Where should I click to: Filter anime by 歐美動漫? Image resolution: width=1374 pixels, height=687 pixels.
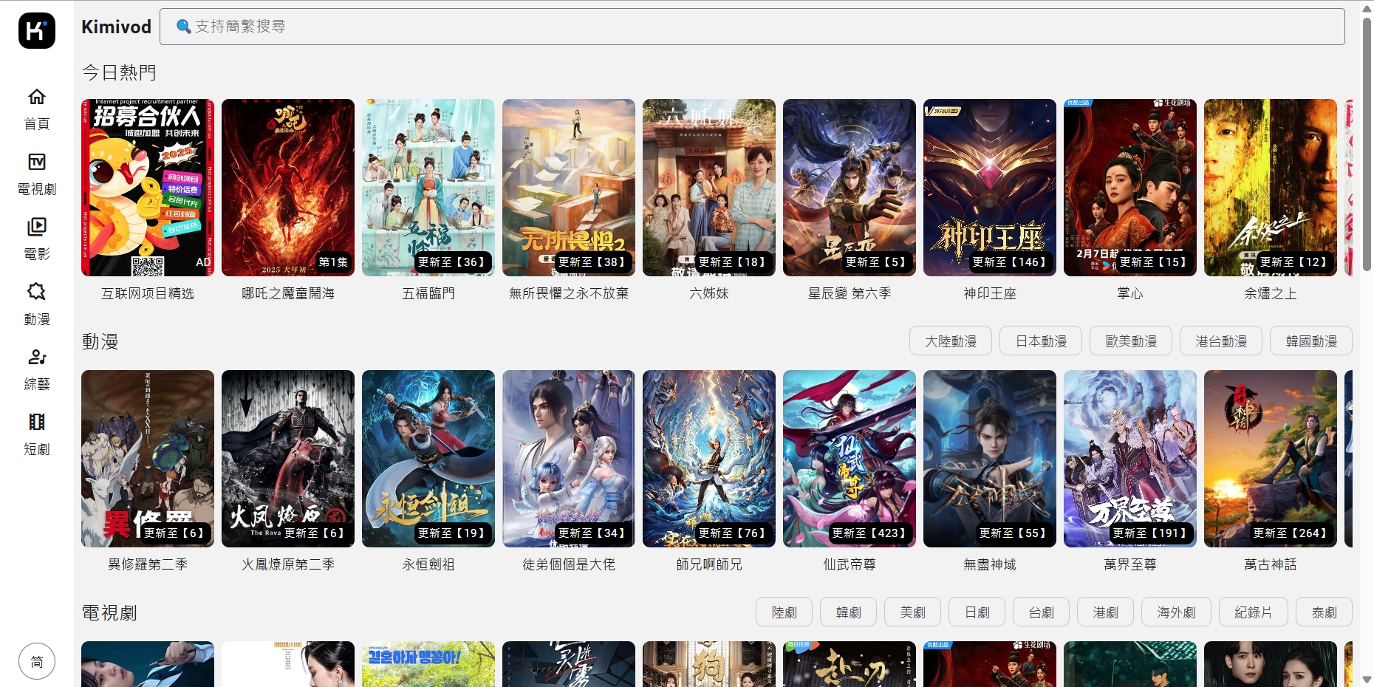pos(1131,341)
